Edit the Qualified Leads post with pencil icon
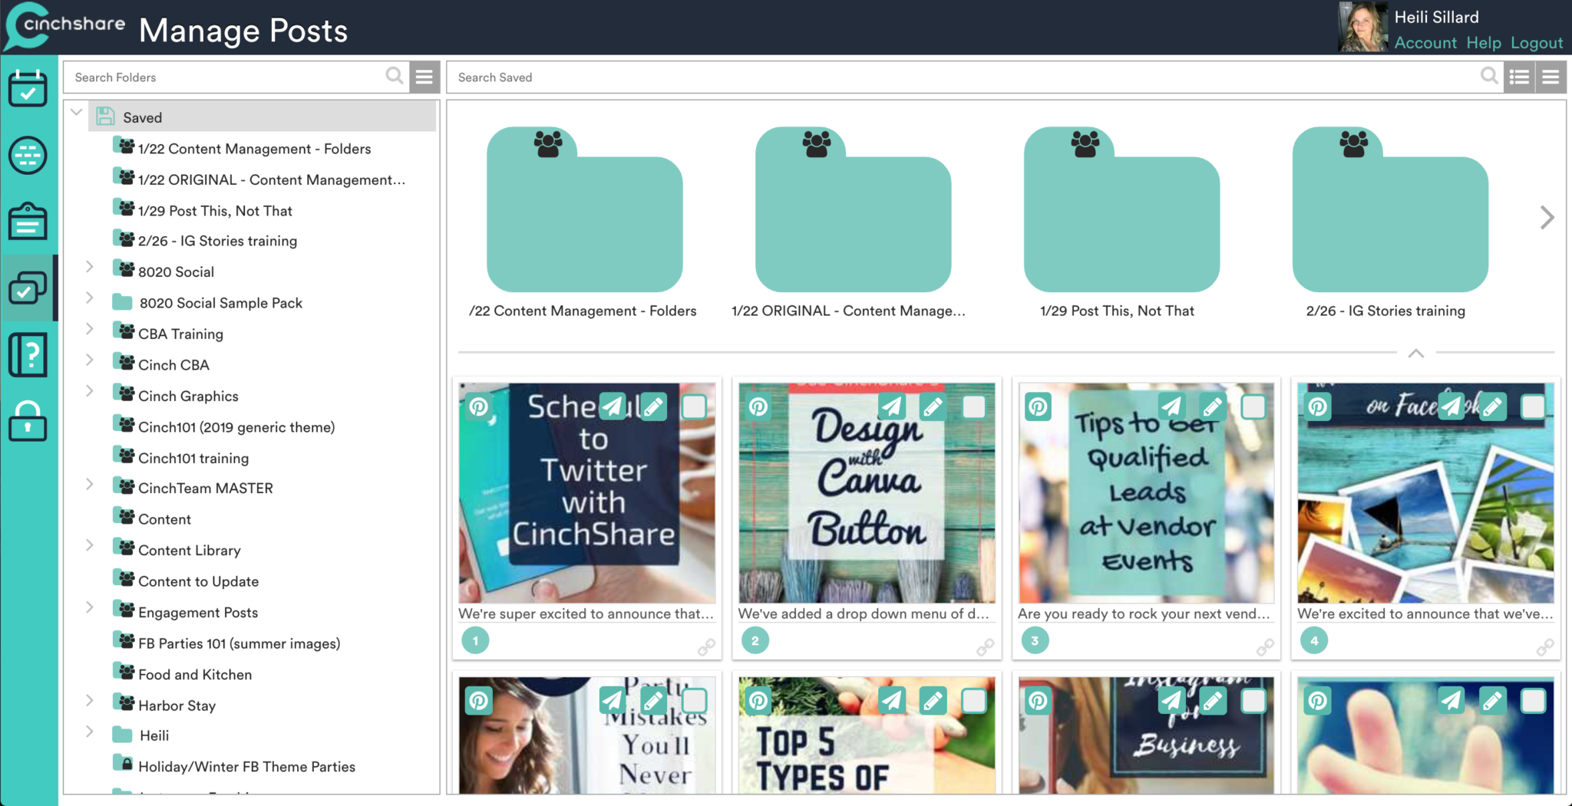The image size is (1572, 806). point(1212,406)
